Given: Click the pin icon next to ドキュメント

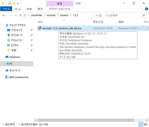Looking at the screenshot, I should tap(31, 40).
